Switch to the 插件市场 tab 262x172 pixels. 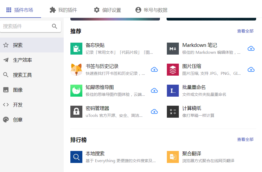point(20,10)
